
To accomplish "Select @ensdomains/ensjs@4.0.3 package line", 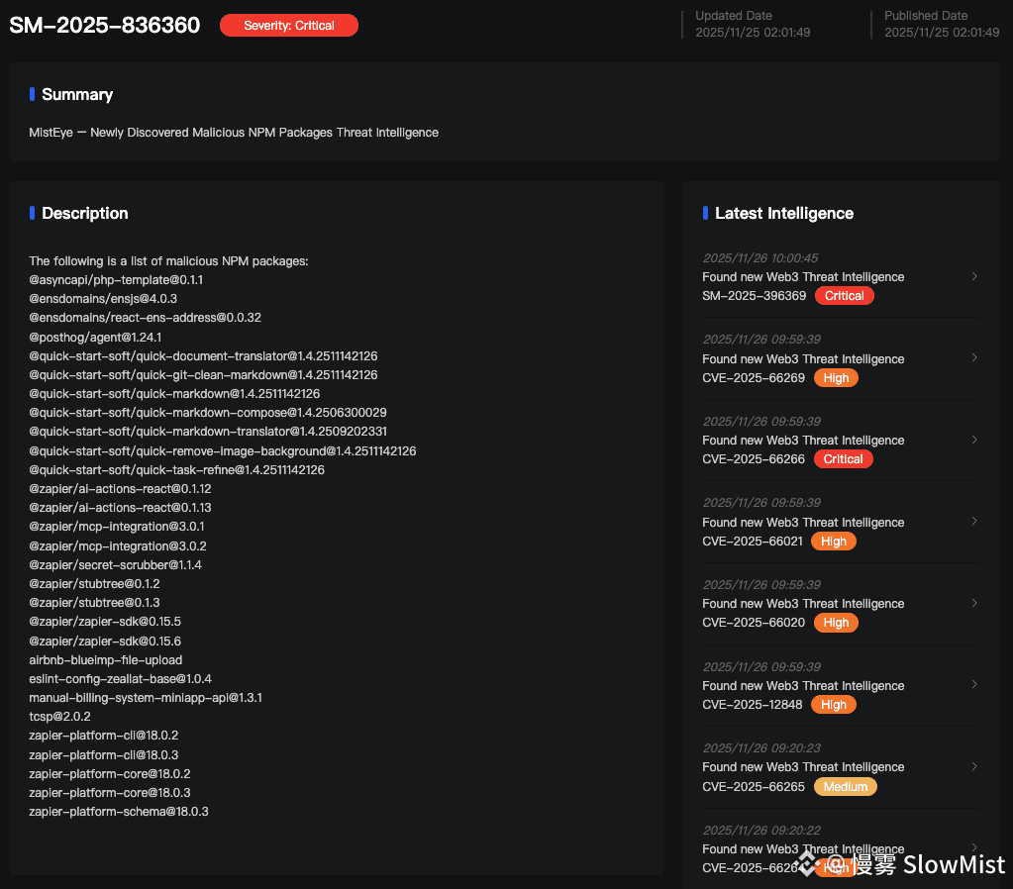I will coord(103,299).
